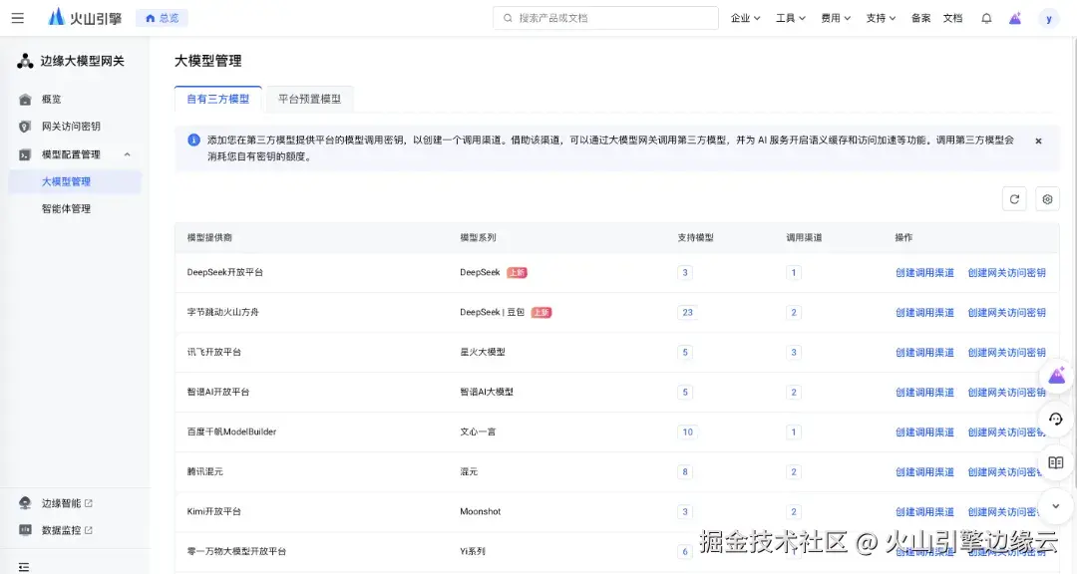Click 创建网关访问密钥 for 字节跳动火山方舟
Image resolution: width=1077 pixels, height=574 pixels.
[1006, 312]
